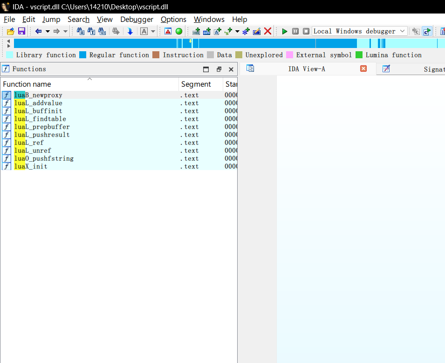The image size is (445, 363).
Task: Search for byte sequence (binoculars 101 icon)
Action: 102,31
